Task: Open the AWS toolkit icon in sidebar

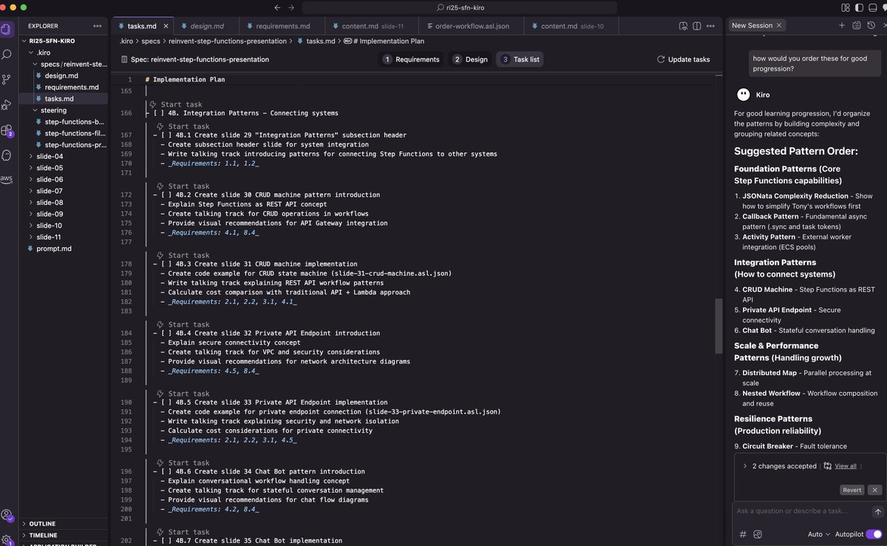Action: pyautogui.click(x=7, y=180)
